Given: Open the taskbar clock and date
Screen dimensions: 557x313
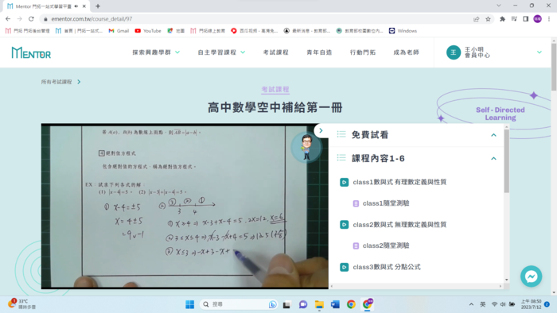Looking at the screenshot, I should coord(531,304).
